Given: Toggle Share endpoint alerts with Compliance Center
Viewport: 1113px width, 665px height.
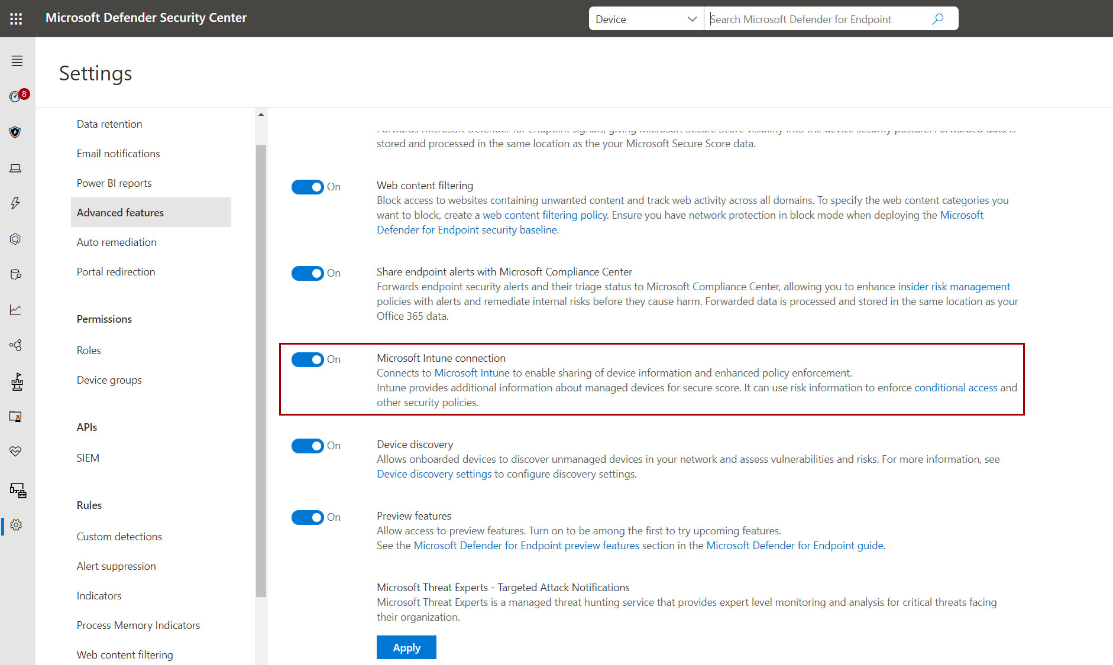Looking at the screenshot, I should coord(308,273).
